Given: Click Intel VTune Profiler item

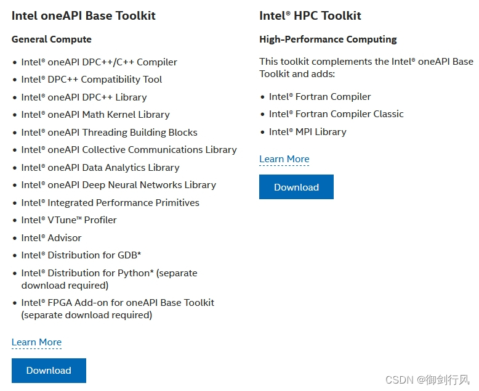Looking at the screenshot, I should click(69, 220).
